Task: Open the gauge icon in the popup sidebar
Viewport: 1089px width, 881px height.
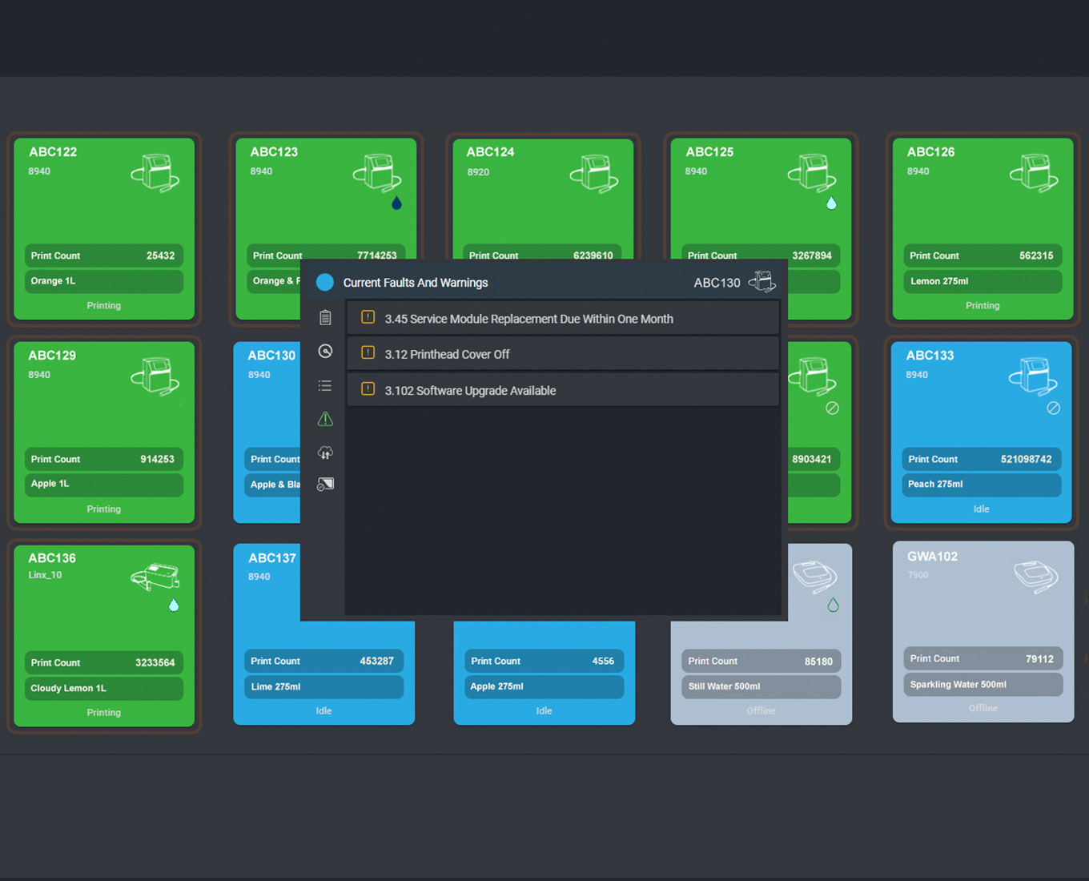Action: [x=325, y=352]
